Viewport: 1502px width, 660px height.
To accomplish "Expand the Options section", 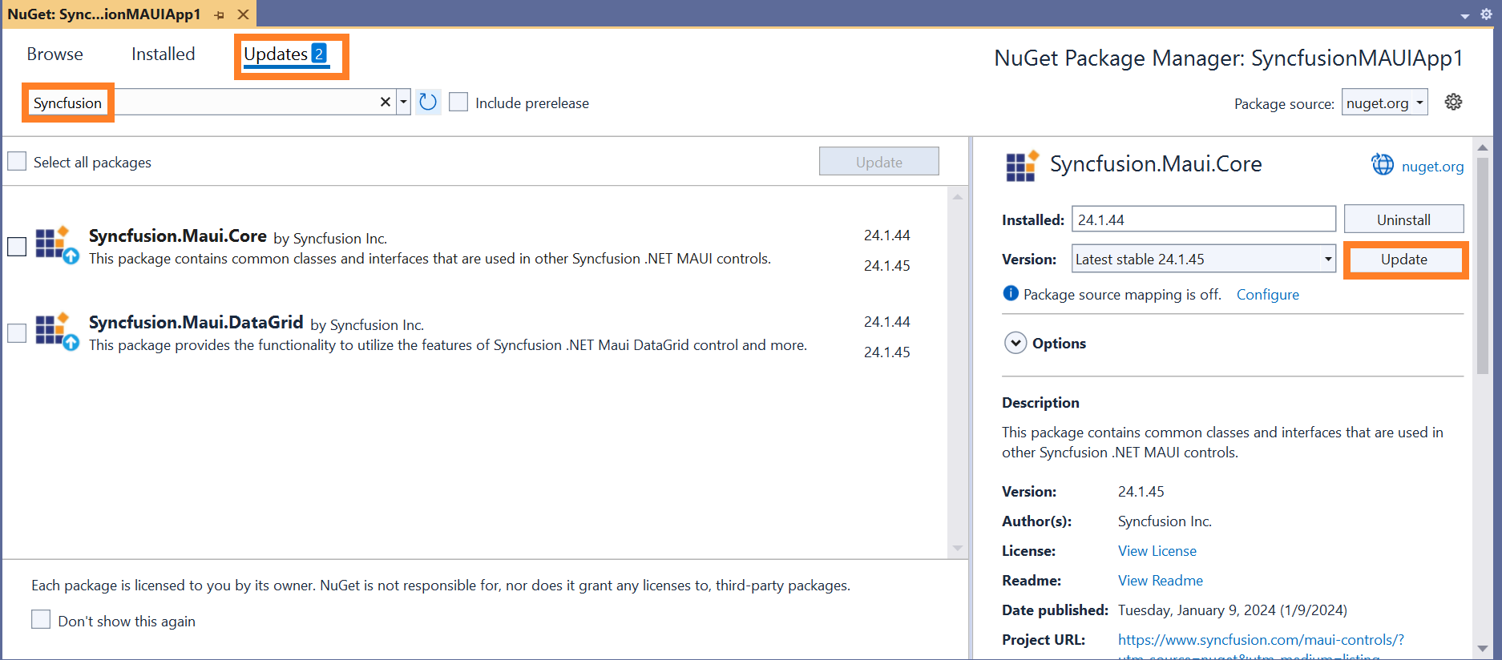I will pyautogui.click(x=1015, y=343).
